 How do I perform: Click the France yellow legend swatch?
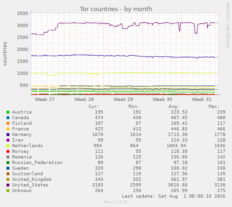(x=8, y=129)
